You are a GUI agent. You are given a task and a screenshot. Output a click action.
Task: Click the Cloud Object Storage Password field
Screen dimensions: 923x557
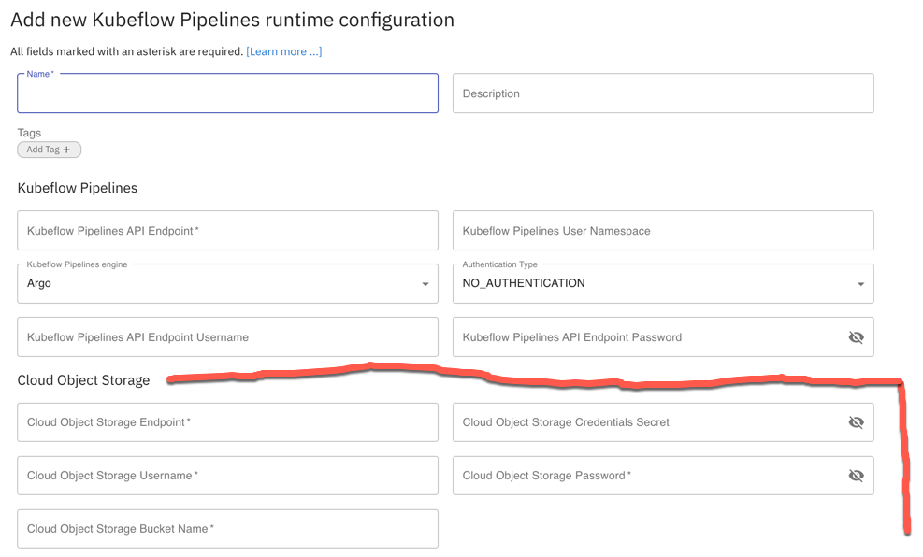[645, 476]
